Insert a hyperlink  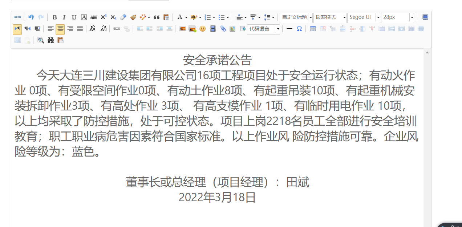117,28
